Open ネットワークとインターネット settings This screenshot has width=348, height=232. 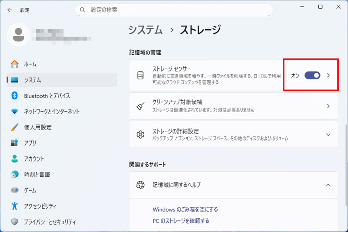(x=52, y=111)
